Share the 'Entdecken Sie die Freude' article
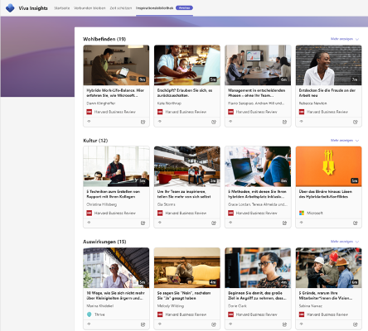368x331 pixels. coord(356,122)
